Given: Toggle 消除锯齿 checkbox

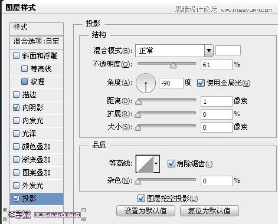Looking at the screenshot, I should 171,163.
